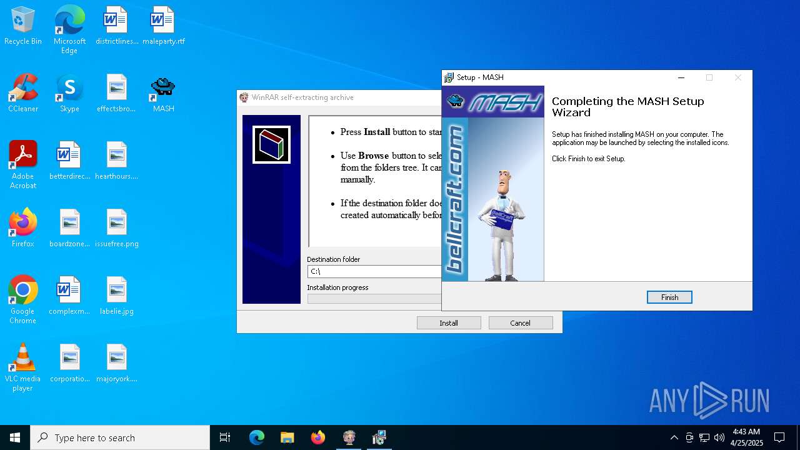The image size is (800, 450).
Task: Click the WinRAR self-extracting archive title icon
Action: 244,97
